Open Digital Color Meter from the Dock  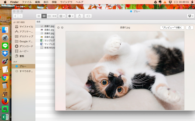coord(5,61)
